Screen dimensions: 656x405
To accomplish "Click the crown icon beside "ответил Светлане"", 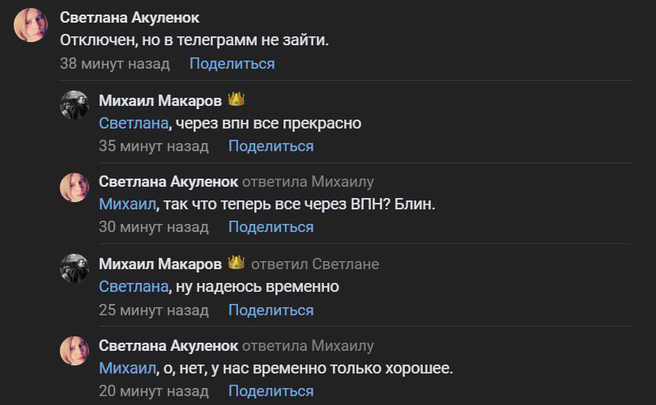I will [236, 264].
